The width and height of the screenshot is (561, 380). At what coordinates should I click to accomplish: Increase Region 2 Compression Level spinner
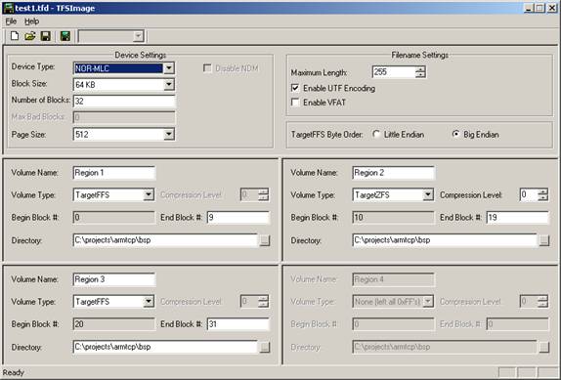(542, 192)
